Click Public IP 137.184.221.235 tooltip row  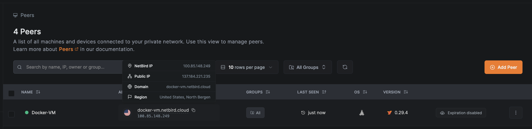pos(169,76)
